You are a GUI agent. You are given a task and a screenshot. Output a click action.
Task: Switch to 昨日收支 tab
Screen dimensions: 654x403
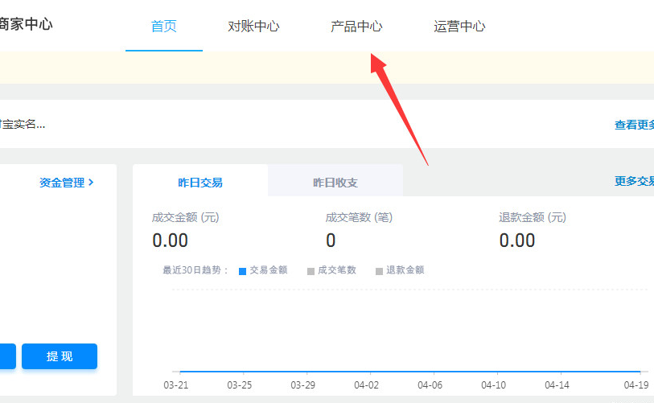point(335,183)
